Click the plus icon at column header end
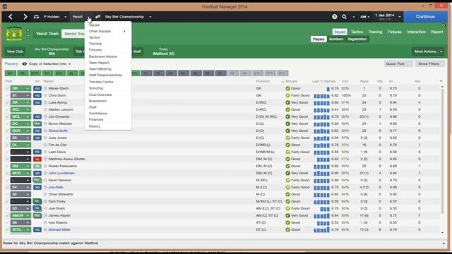 tap(441, 81)
